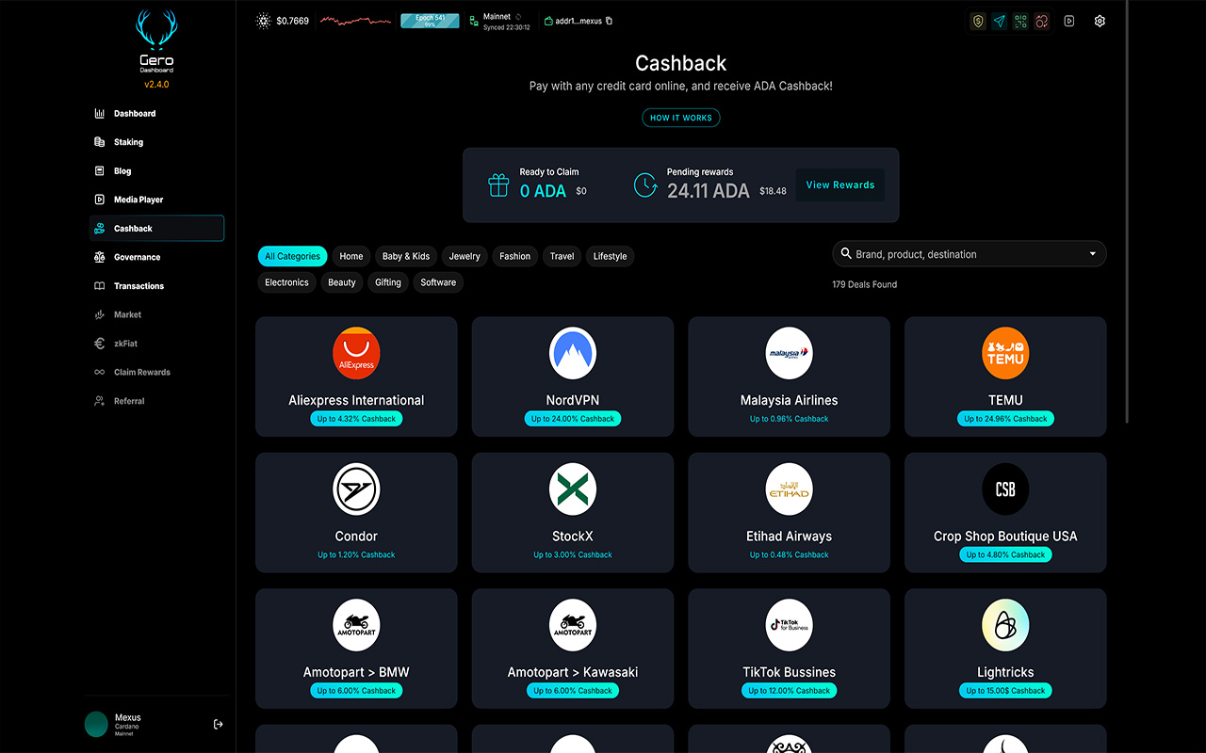Viewport: 1206px width, 753px height.
Task: Copy wallet address with the clipboard icon
Action: click(609, 21)
